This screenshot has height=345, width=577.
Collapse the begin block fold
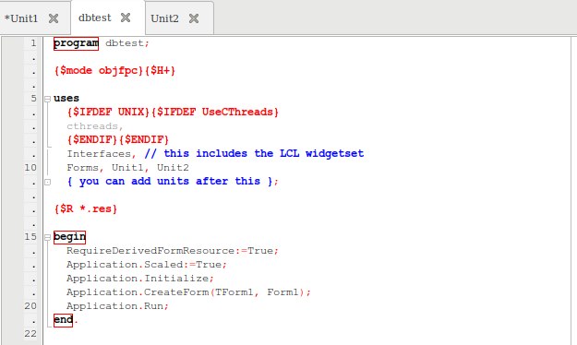point(47,237)
